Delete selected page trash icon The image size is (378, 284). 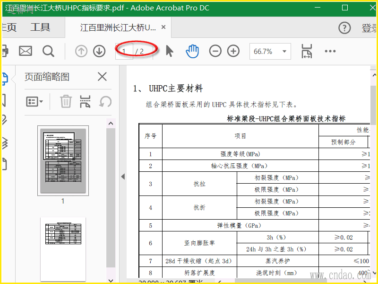66,101
